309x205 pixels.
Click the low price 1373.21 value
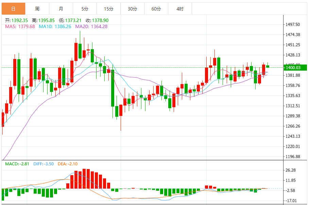(x=73, y=20)
